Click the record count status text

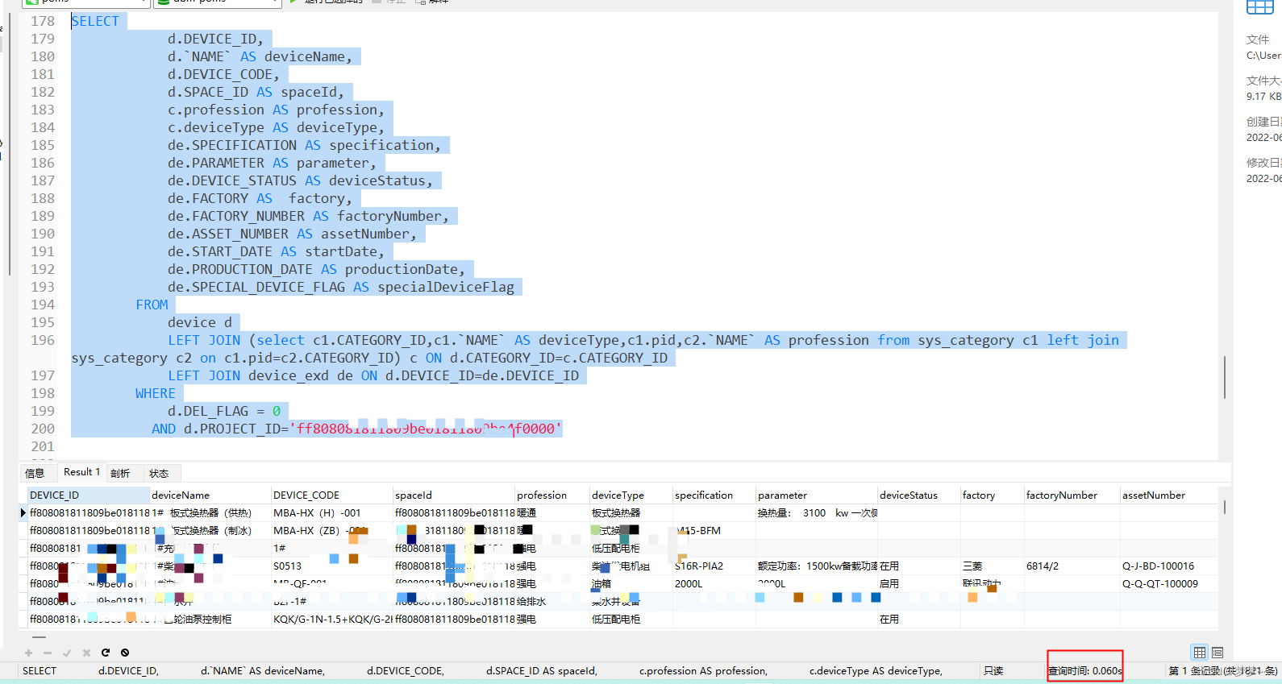click(x=1223, y=670)
